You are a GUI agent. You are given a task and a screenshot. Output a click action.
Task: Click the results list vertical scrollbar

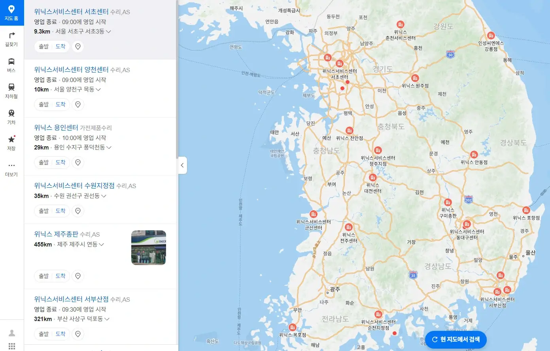pos(177,79)
